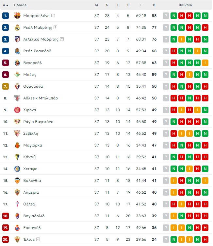
Task: Click the Espanyol crest icon
Action: pyautogui.click(x=17, y=228)
